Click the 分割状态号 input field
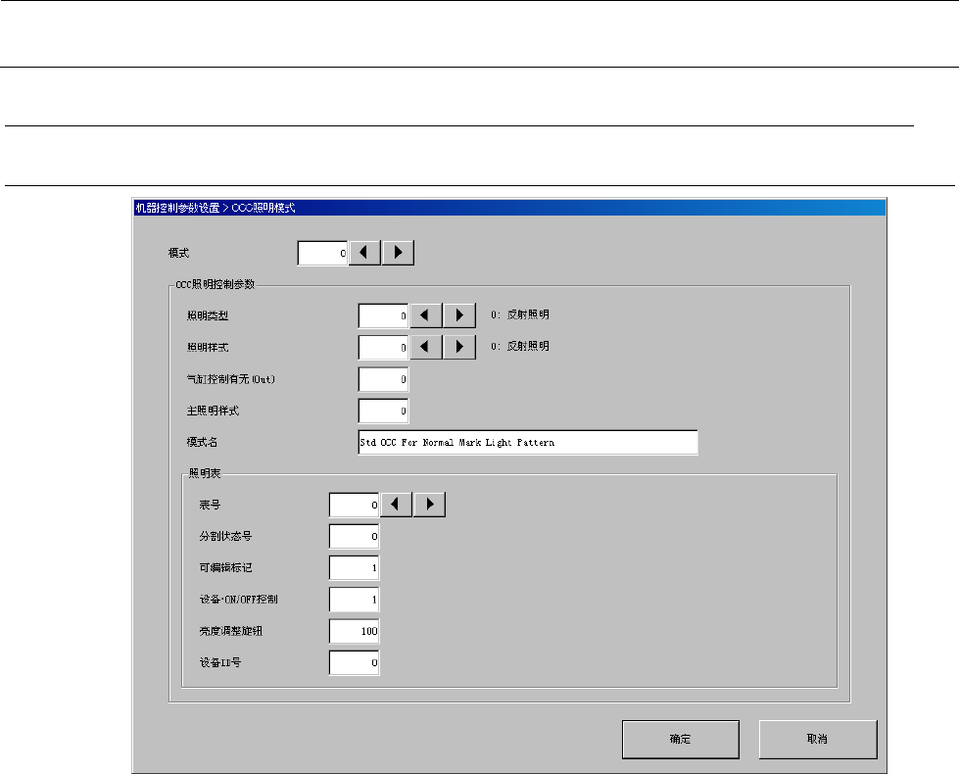 [355, 537]
